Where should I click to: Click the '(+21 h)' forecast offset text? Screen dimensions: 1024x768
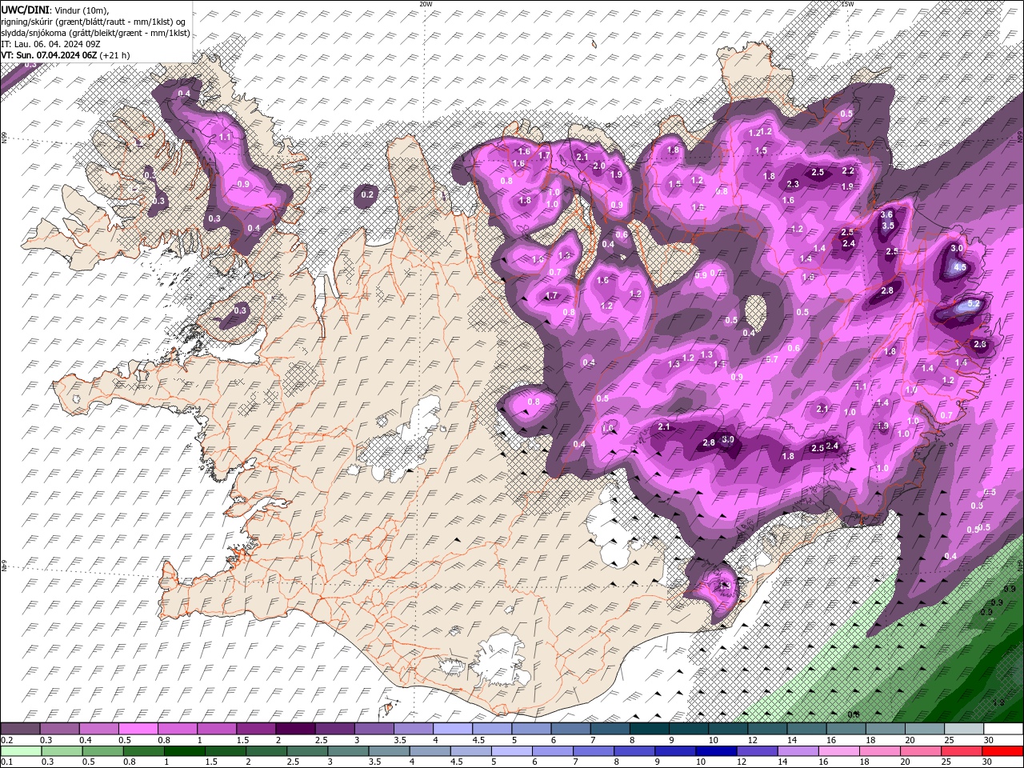(x=114, y=55)
